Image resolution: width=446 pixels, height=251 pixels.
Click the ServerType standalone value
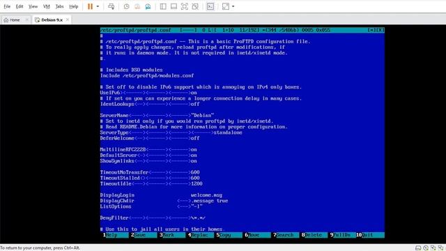(228, 132)
